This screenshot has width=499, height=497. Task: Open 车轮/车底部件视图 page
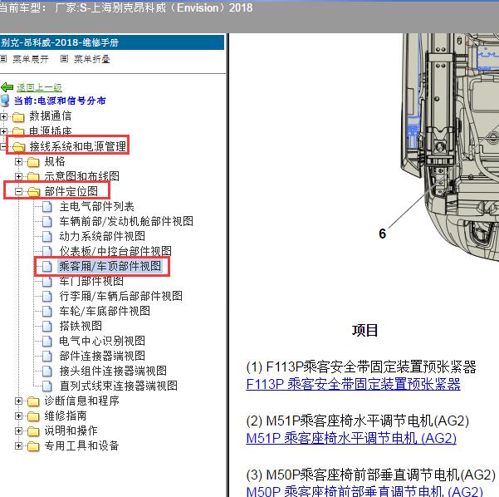point(105,311)
